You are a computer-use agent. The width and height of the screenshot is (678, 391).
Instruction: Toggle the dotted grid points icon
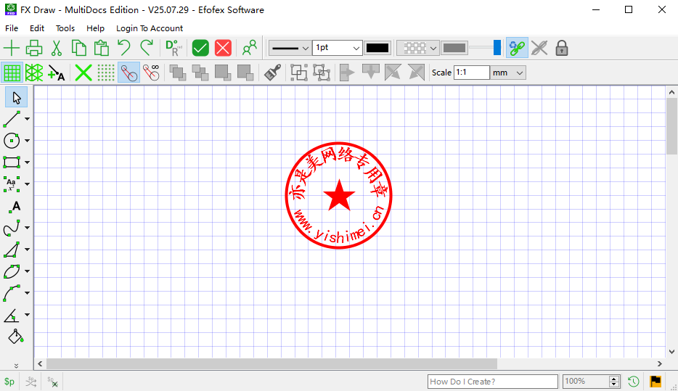point(106,73)
